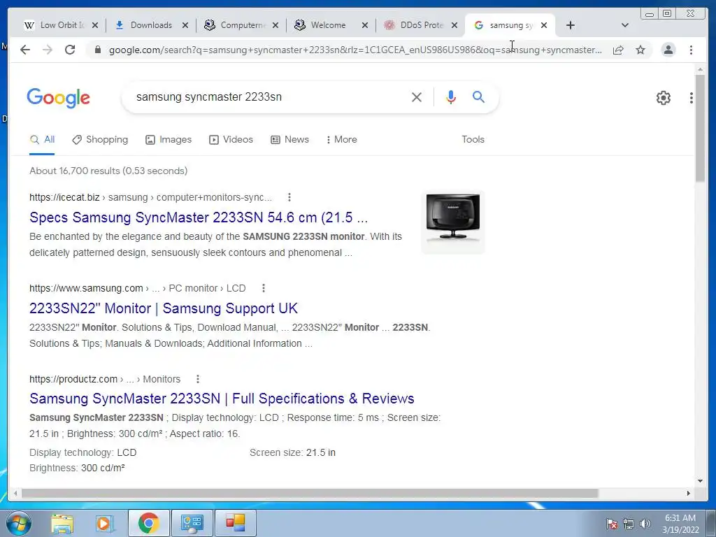Open Specs Samsung SyncMaster 2233SN result

point(199,217)
